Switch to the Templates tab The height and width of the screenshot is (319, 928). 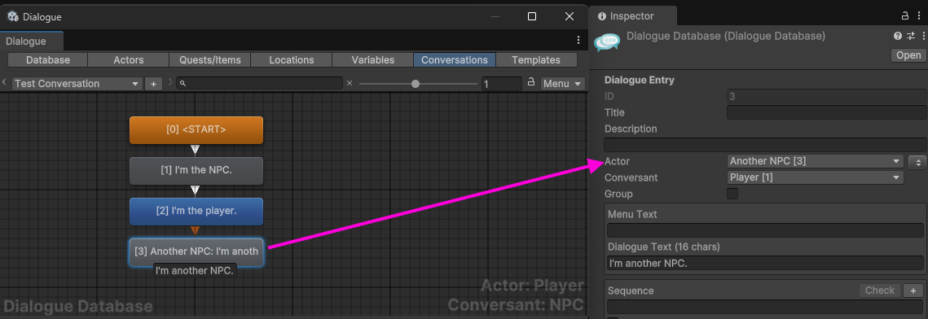(536, 59)
